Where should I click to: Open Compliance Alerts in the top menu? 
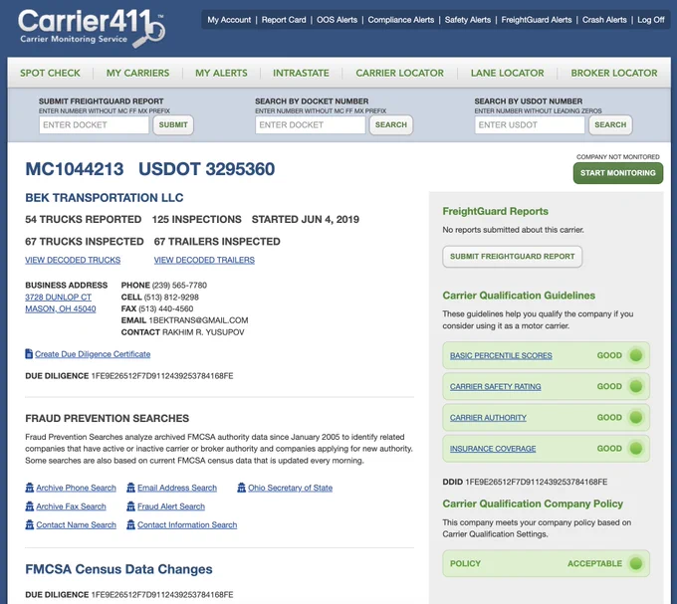click(400, 20)
